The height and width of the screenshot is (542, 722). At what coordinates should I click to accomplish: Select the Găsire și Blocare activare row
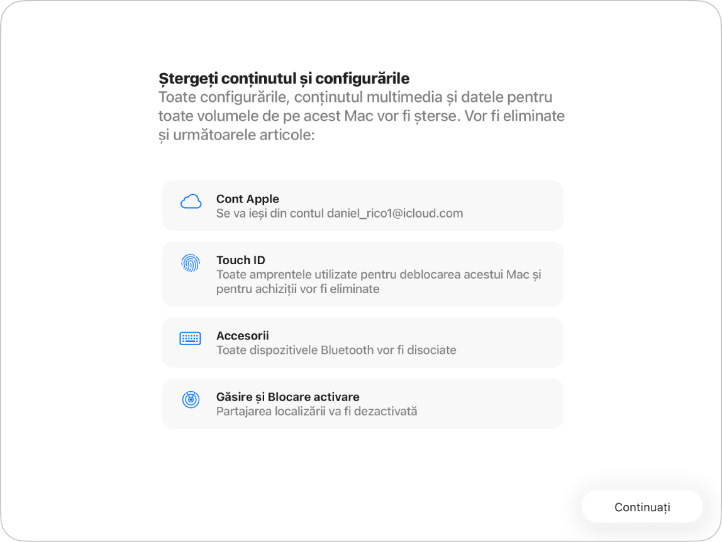363,403
